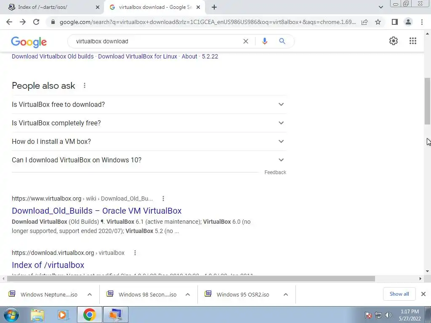Open the Google apps grid
The image size is (431, 323).
[413, 41]
